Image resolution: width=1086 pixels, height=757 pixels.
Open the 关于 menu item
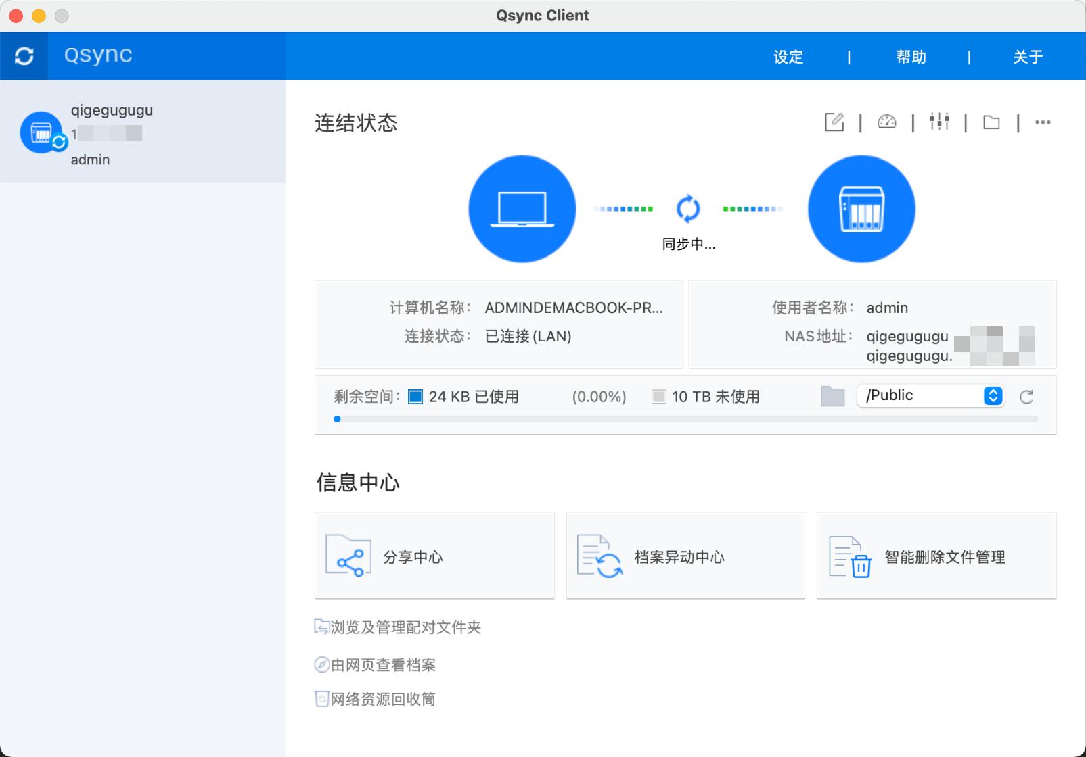[1028, 57]
